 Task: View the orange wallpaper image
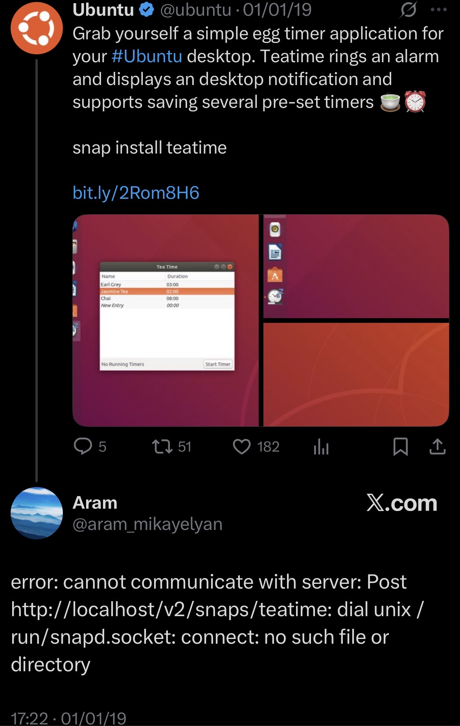point(356,374)
